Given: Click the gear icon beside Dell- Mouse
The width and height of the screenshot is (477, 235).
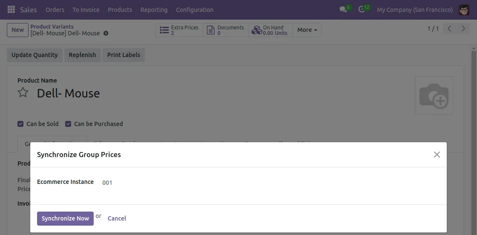Looking at the screenshot, I should coord(106,33).
